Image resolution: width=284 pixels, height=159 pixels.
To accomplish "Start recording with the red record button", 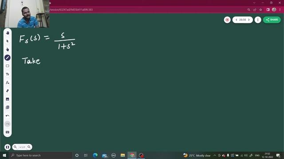I will click(227, 20).
